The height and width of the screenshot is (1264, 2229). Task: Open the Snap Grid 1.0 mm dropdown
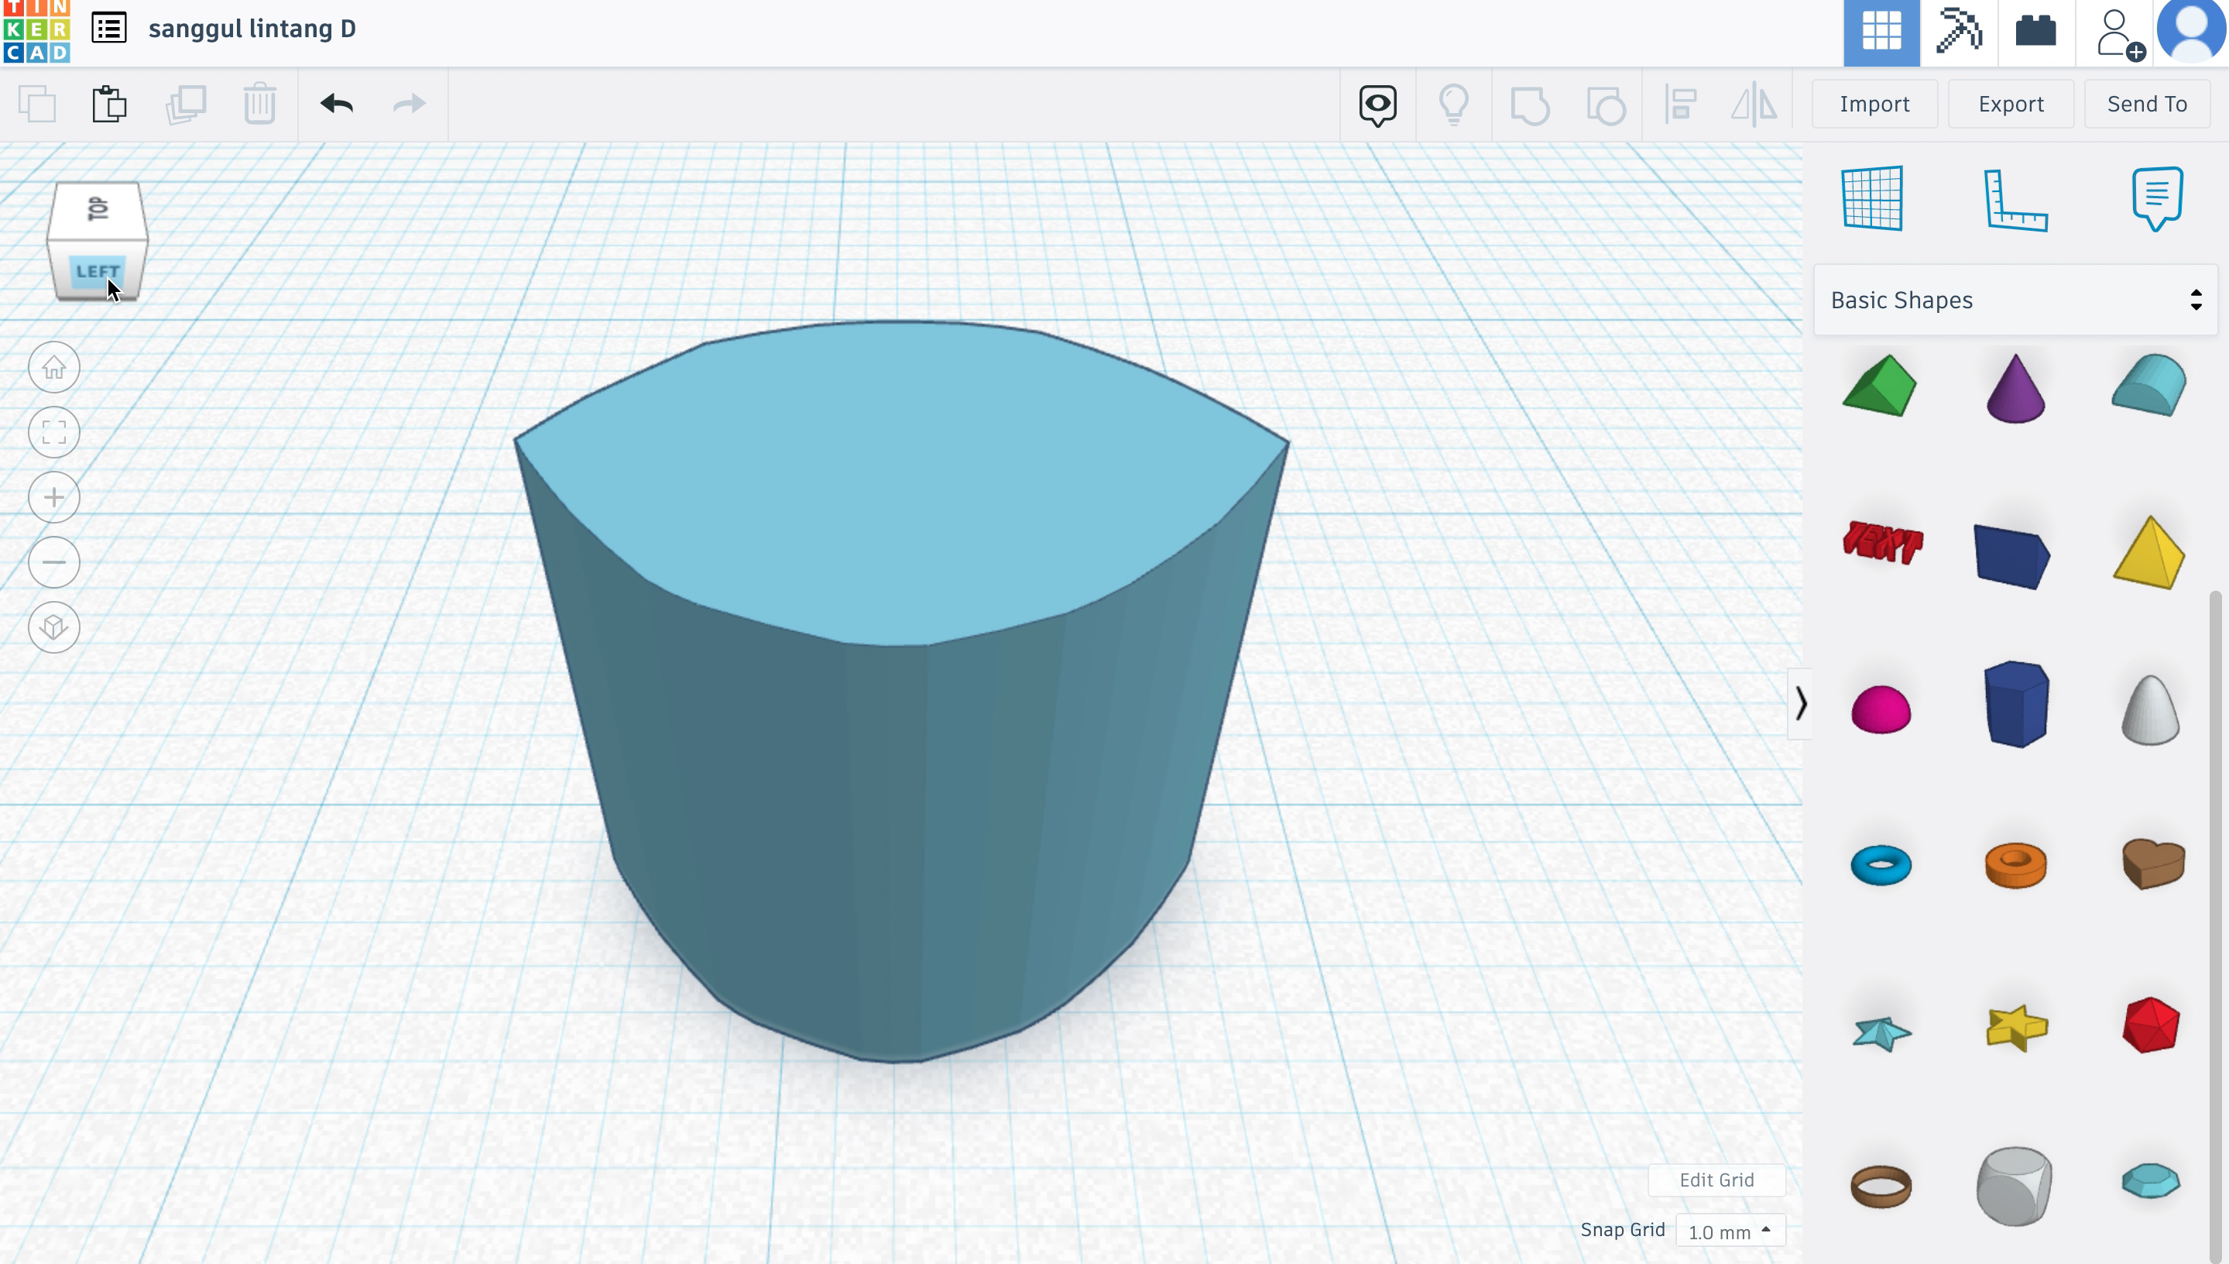[1730, 1231]
